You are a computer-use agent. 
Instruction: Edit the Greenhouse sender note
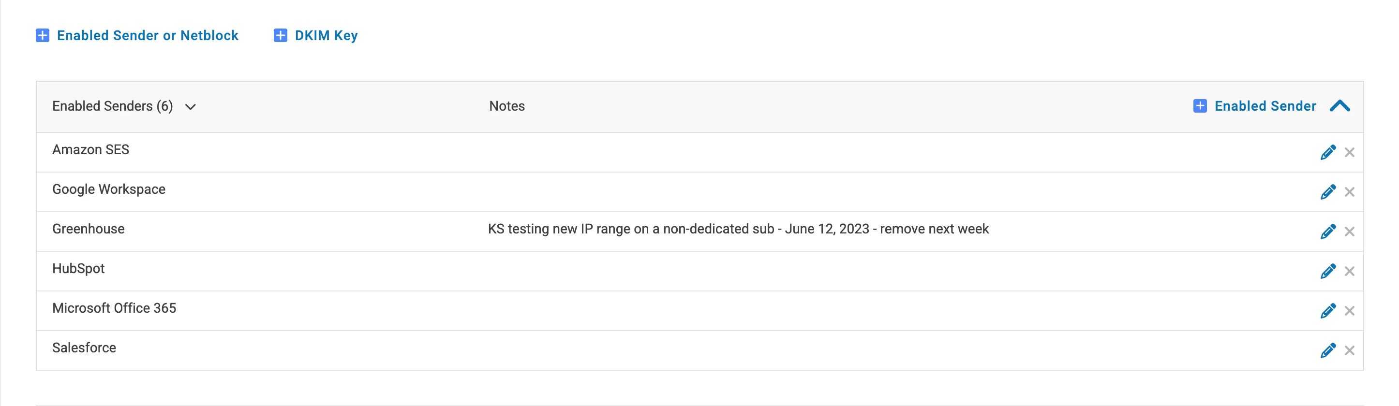click(x=1328, y=231)
